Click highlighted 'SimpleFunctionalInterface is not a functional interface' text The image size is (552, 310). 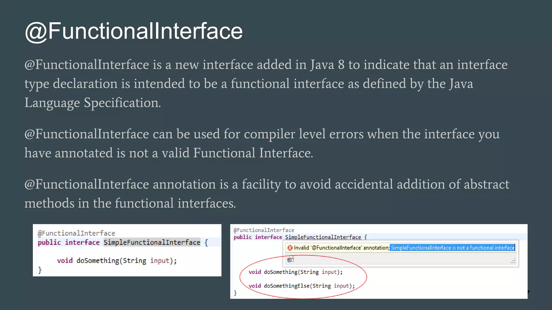click(453, 248)
